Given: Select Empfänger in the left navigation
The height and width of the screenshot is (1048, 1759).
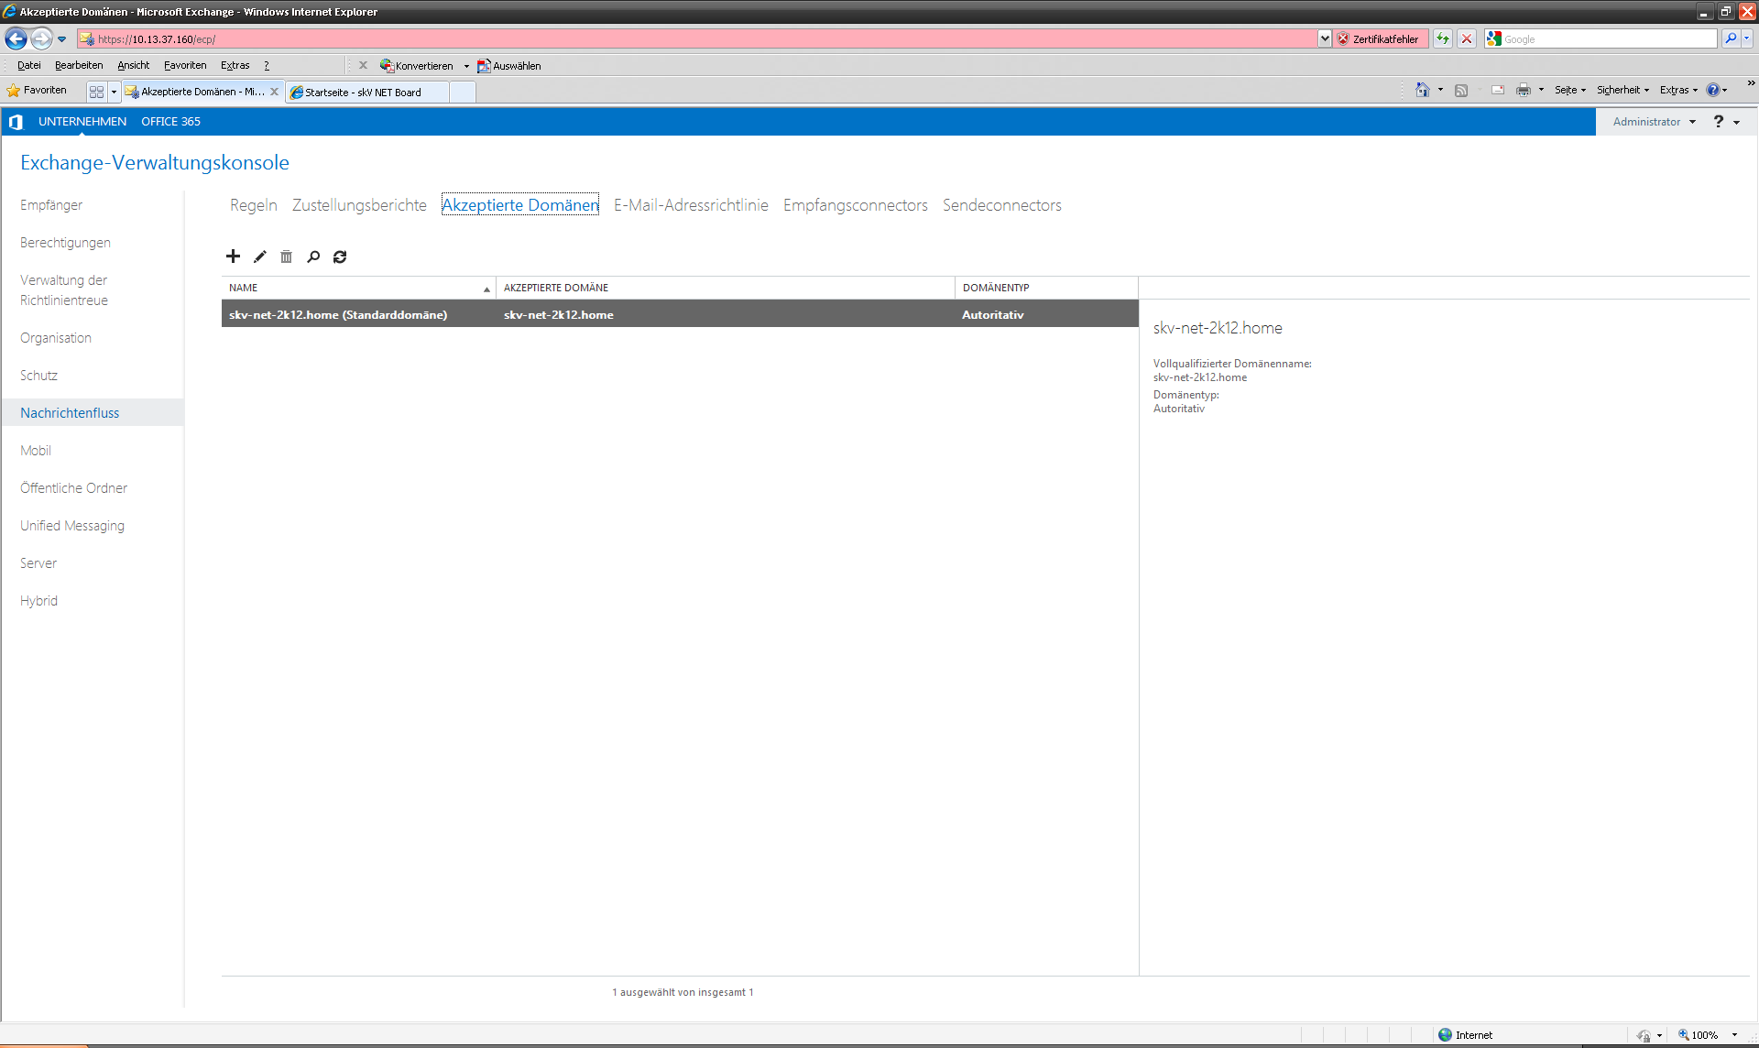Looking at the screenshot, I should point(51,205).
